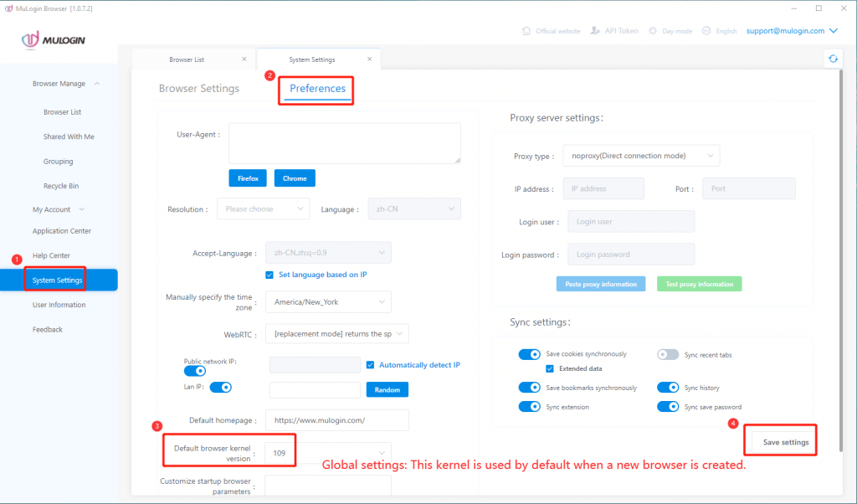Select System Settings in the sidebar
The width and height of the screenshot is (857, 504).
(59, 280)
